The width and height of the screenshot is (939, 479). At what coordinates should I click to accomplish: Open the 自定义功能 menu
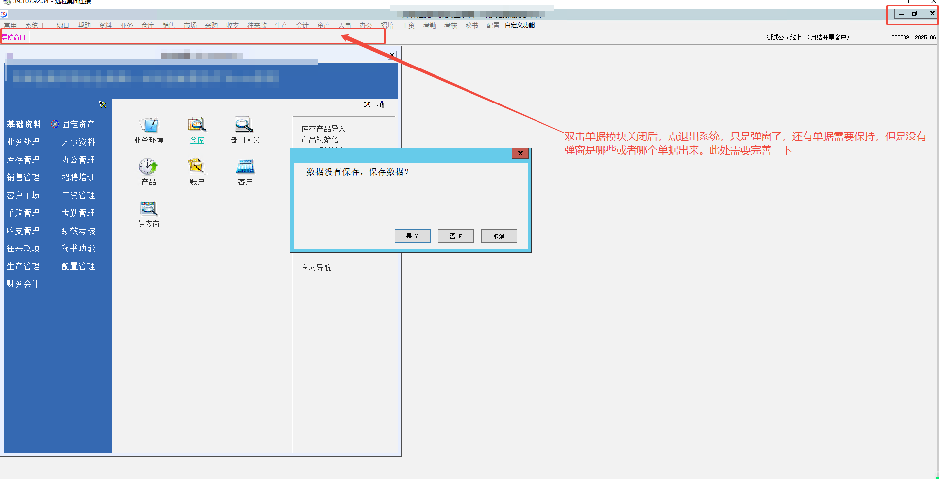[x=520, y=25]
